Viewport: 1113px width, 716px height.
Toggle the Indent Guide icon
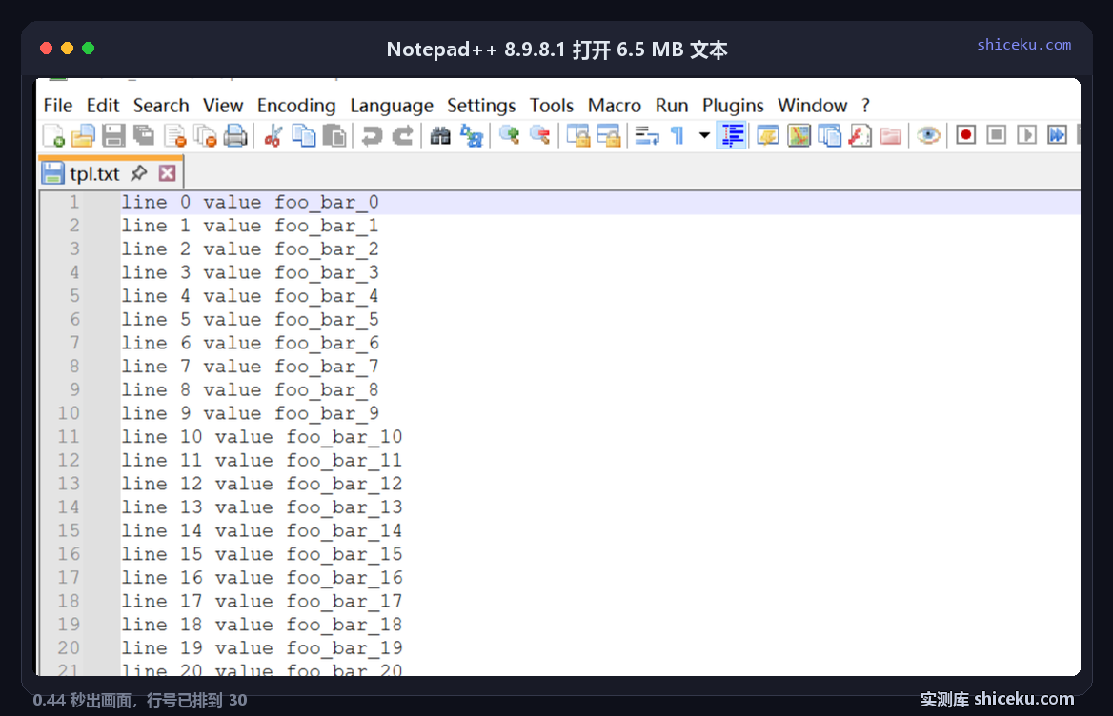[x=732, y=134]
